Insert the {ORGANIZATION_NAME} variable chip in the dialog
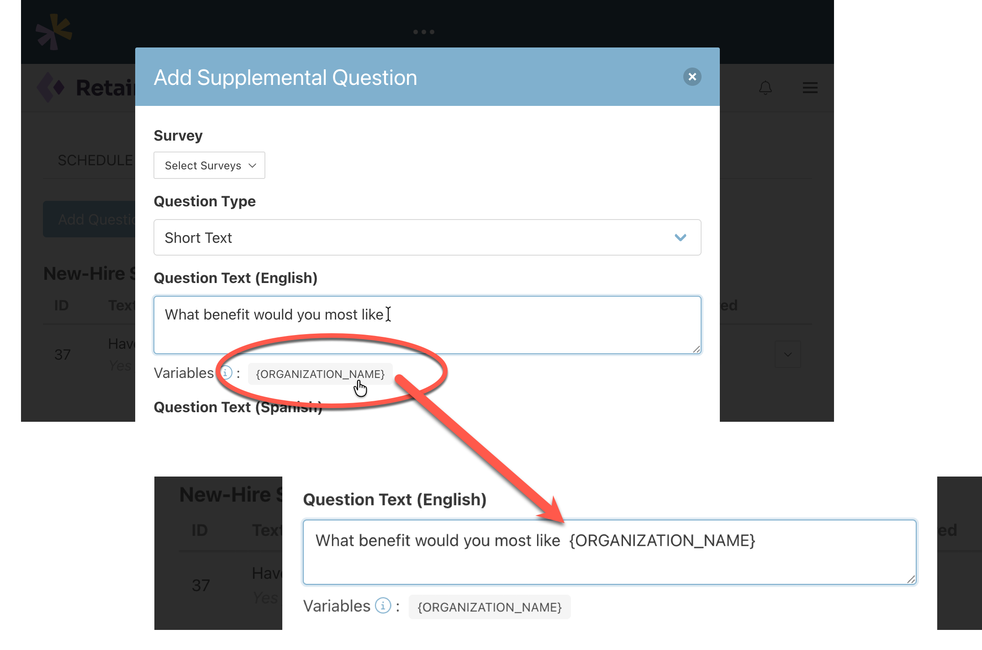 coord(320,374)
